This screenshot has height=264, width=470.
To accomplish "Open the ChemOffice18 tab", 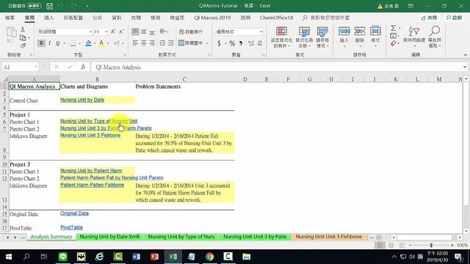I will click(x=276, y=18).
